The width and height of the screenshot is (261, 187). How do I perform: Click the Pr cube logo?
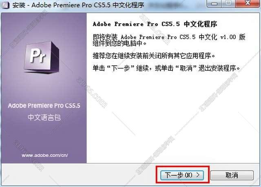click(42, 57)
